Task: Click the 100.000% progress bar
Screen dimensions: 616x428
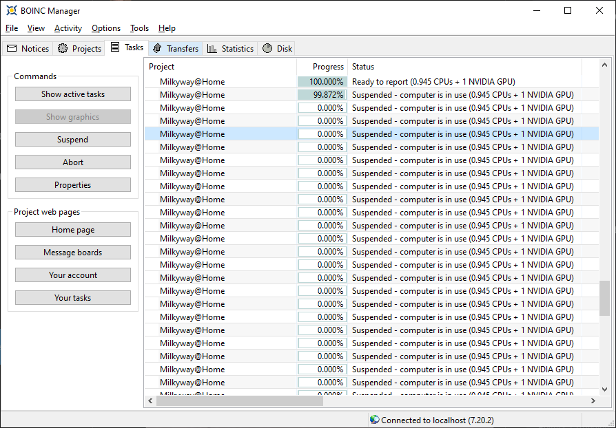Action: [x=322, y=82]
